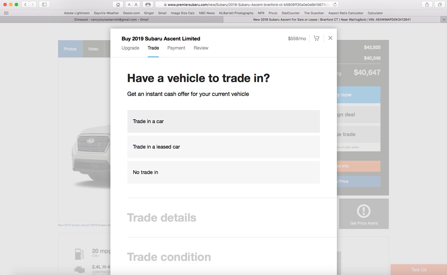Open StatCounter bookmark
Viewport: 447px width, 275px height.
(290, 13)
